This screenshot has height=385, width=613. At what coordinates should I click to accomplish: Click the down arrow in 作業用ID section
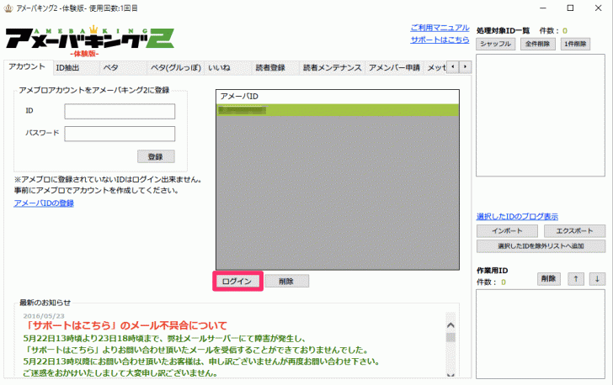point(597,278)
